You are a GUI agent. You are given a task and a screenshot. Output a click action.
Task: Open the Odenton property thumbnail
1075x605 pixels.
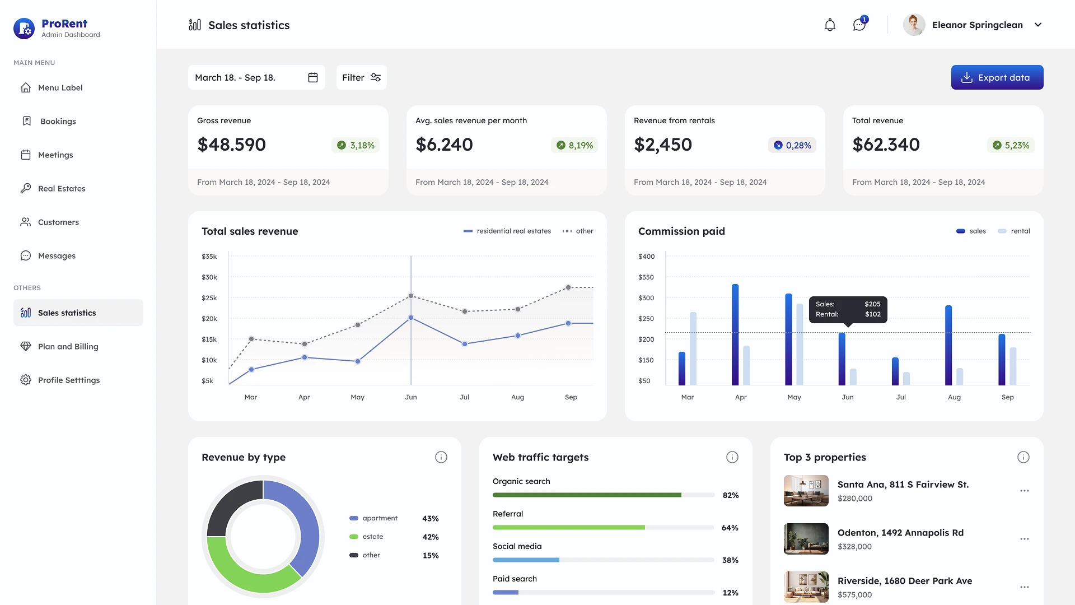[806, 539]
